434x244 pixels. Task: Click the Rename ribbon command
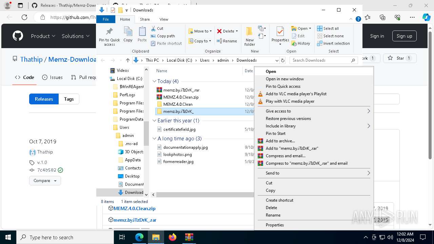click(227, 41)
